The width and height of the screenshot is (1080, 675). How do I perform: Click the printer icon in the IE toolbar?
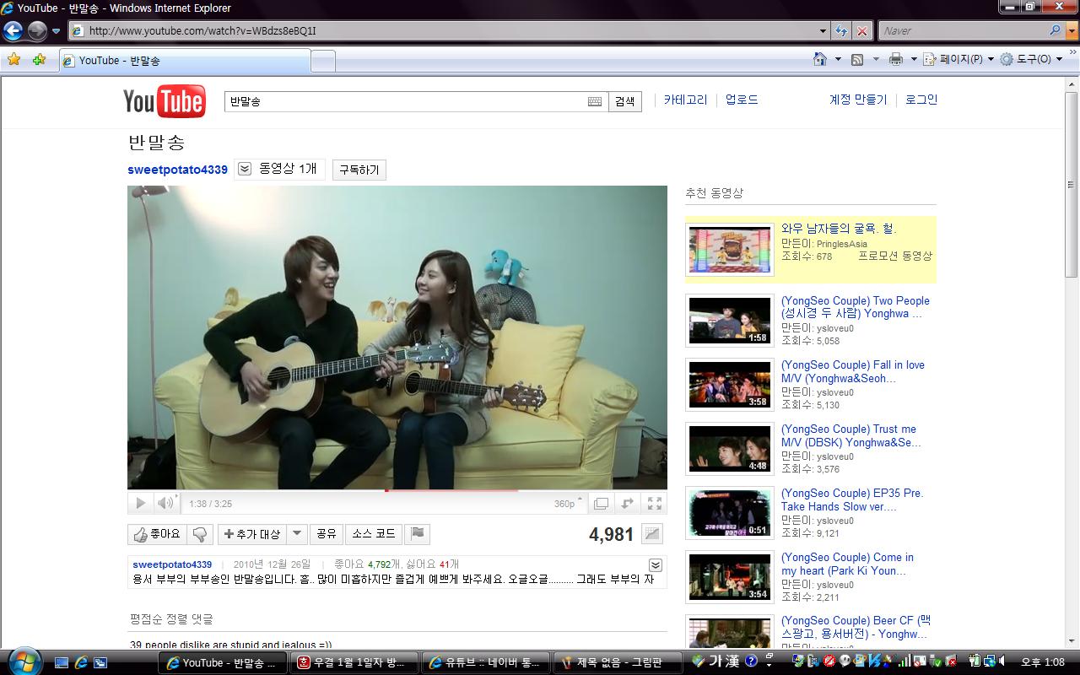pos(895,59)
